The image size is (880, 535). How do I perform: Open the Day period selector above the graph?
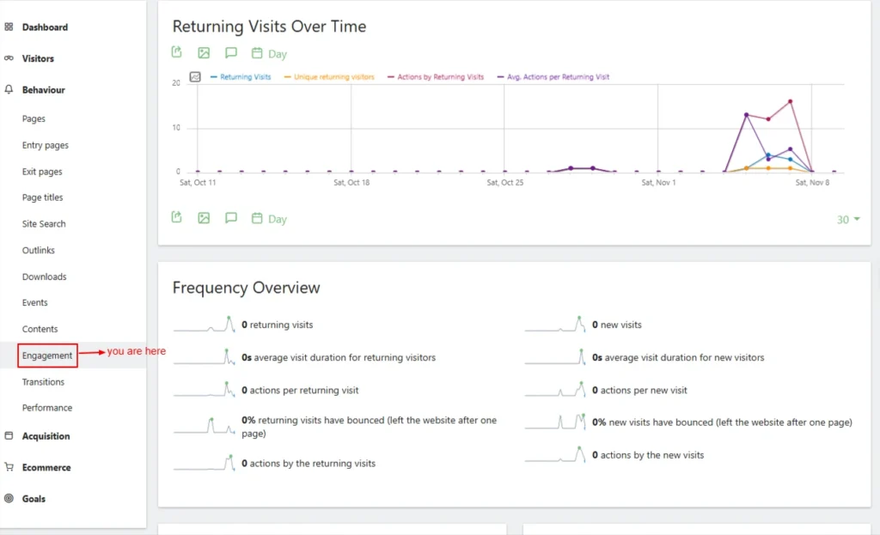[269, 53]
